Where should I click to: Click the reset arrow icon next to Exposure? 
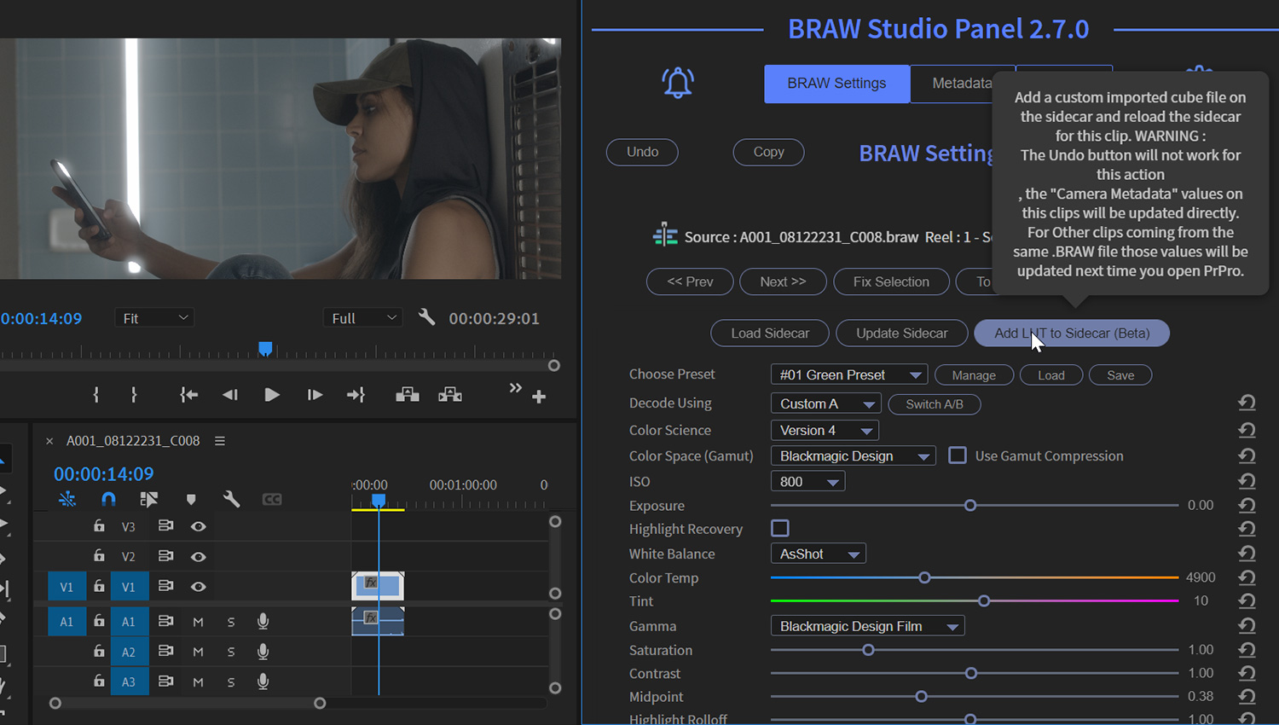click(x=1247, y=505)
